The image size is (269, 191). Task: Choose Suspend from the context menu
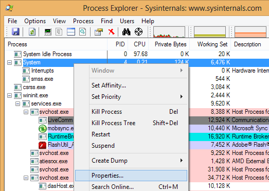coord(131,146)
